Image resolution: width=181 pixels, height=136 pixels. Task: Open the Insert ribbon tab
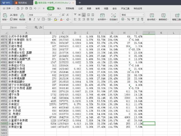coord(59,9)
